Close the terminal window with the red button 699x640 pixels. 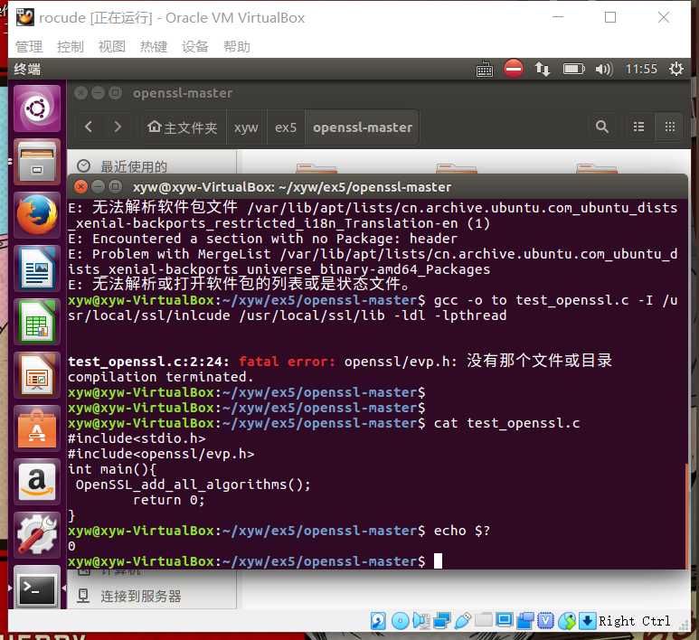(x=80, y=186)
